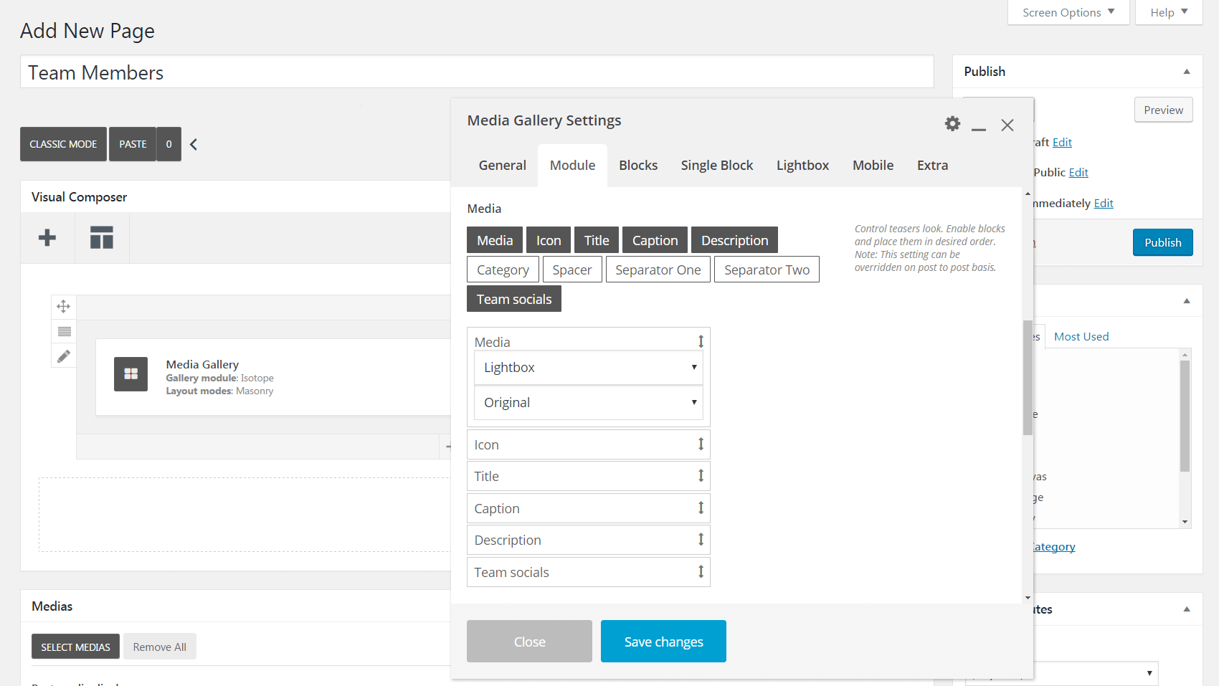Expand the Team socials block row
This screenshot has height=686, width=1219.
click(x=589, y=572)
